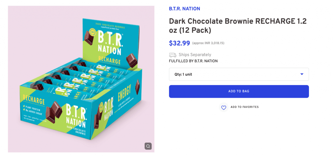Click the approx INR 3,018.15 text

click(208, 43)
